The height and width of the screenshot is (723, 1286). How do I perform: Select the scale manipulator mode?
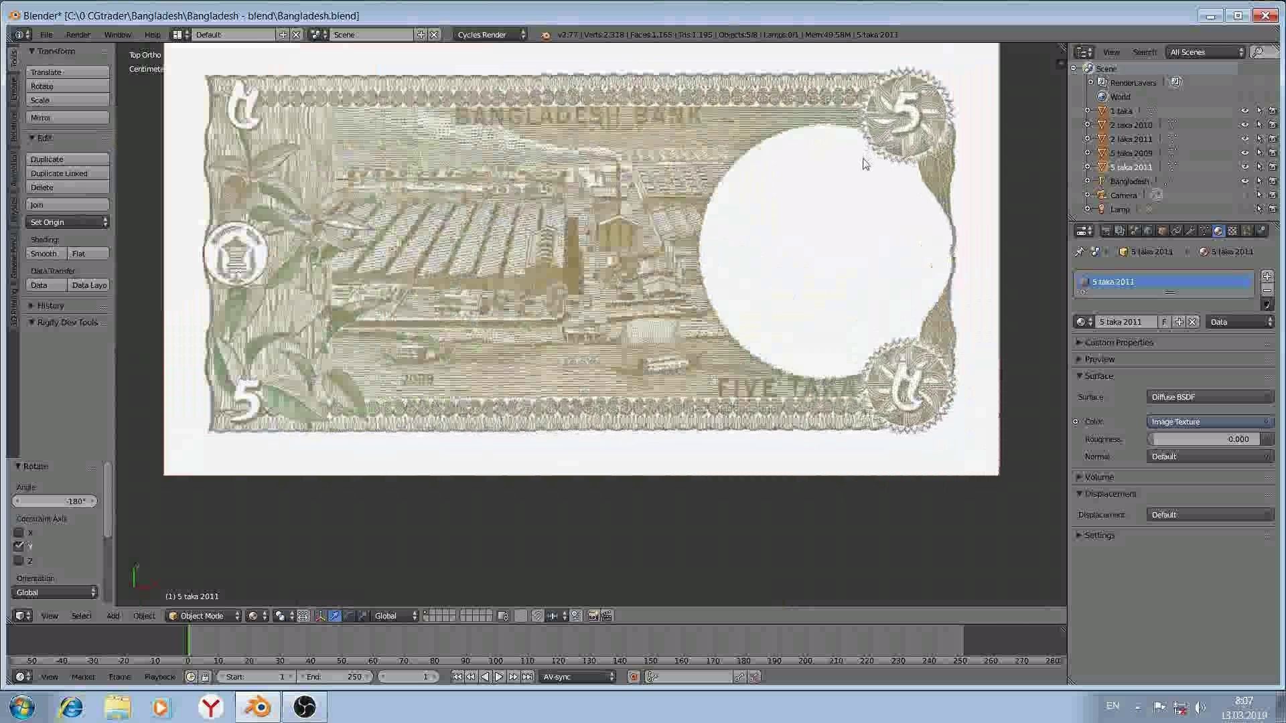coord(362,616)
